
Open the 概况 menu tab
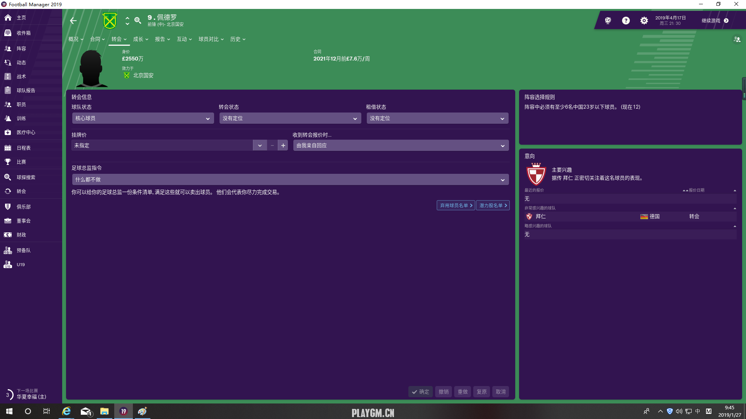(76, 39)
